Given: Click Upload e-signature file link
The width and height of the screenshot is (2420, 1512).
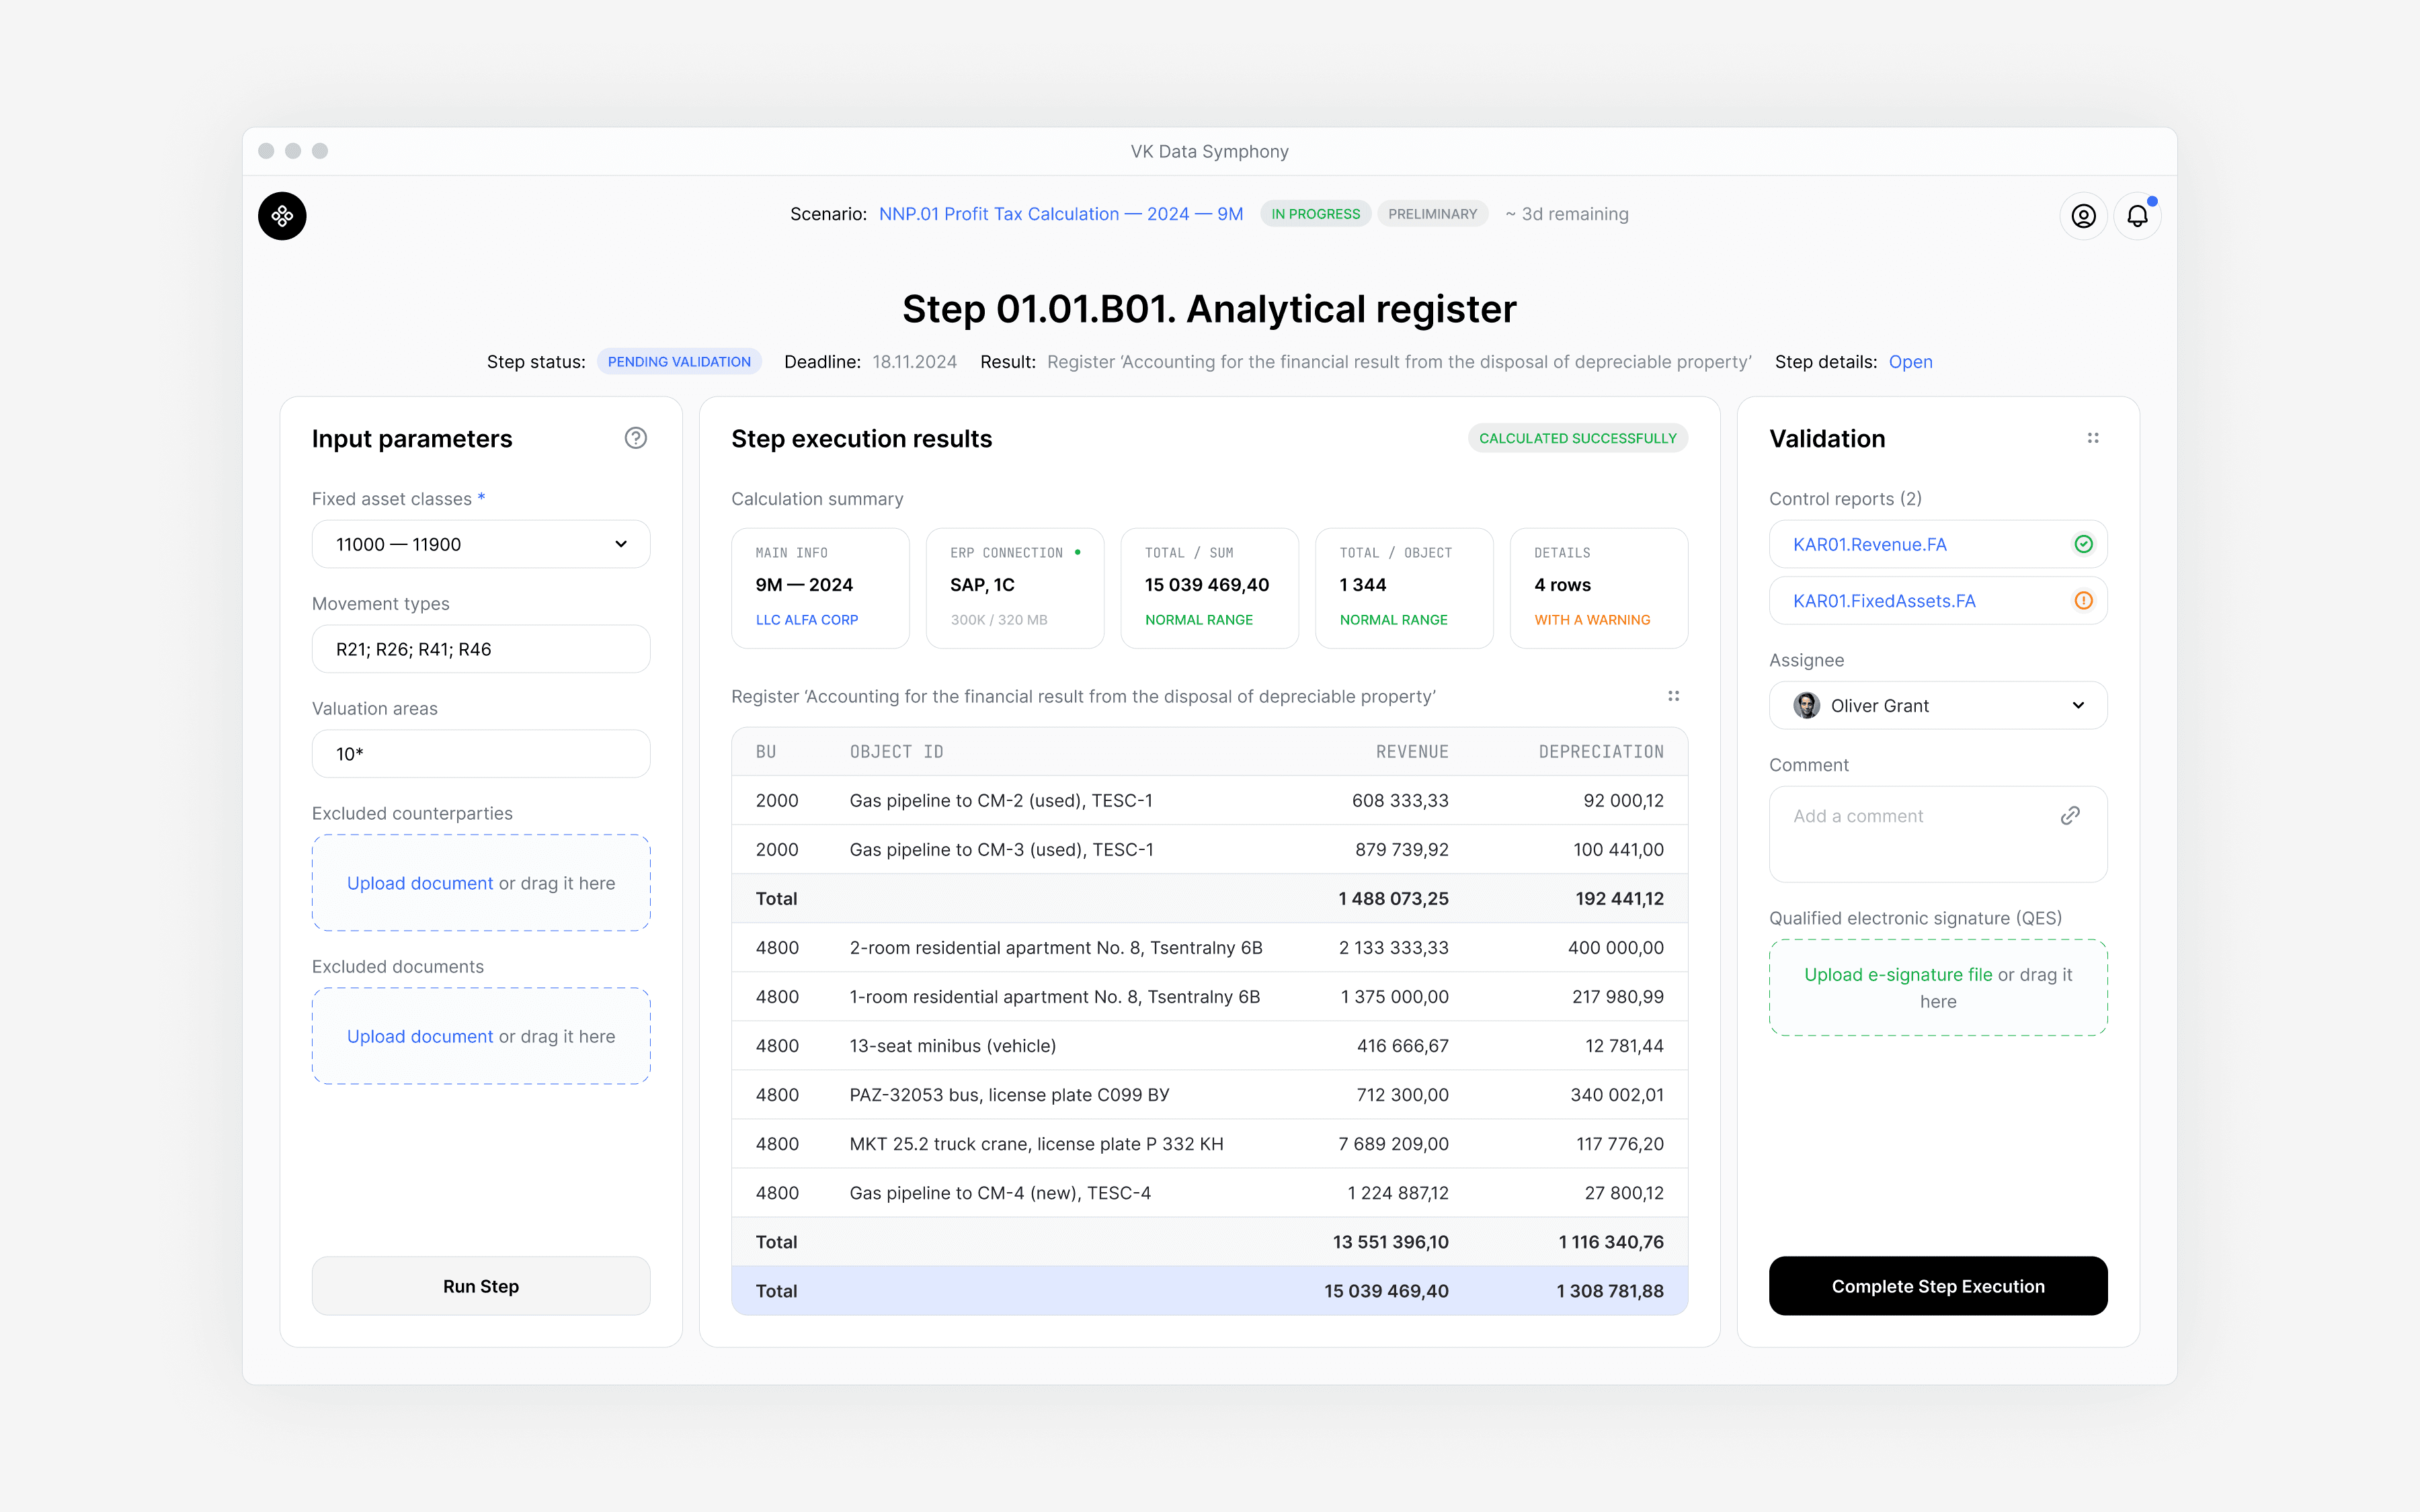Looking at the screenshot, I should [x=1897, y=975].
